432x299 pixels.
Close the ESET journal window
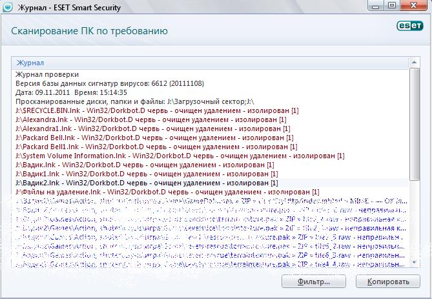click(415, 6)
